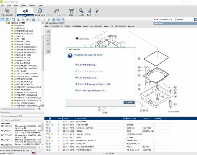Zoom in on the drawing

point(48,31)
